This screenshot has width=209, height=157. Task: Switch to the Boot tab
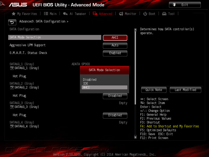pyautogui.click(x=149, y=14)
